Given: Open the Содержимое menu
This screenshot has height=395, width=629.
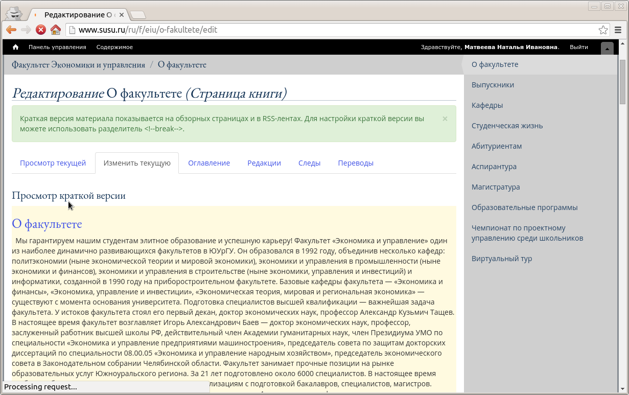Looking at the screenshot, I should [114, 47].
